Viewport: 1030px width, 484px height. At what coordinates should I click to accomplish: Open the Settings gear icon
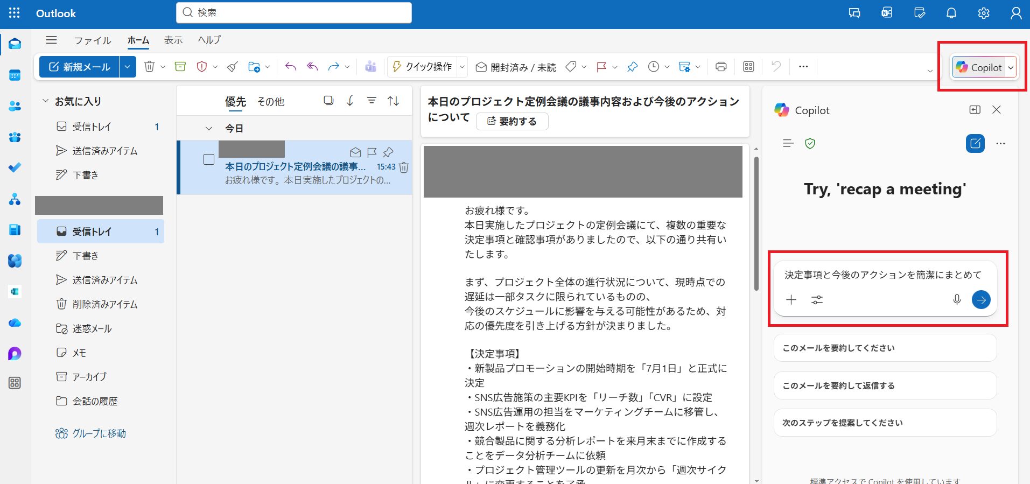(984, 13)
